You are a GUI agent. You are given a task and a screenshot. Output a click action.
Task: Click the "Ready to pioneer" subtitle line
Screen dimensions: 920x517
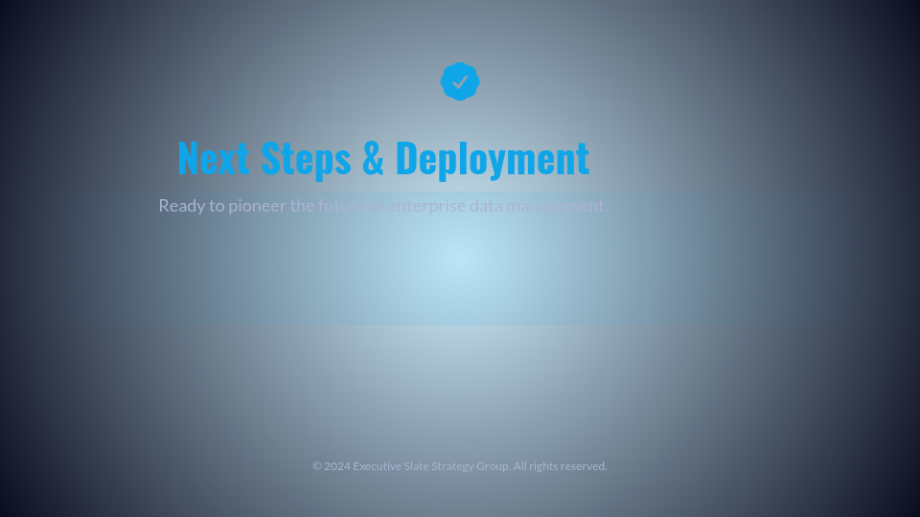point(383,206)
